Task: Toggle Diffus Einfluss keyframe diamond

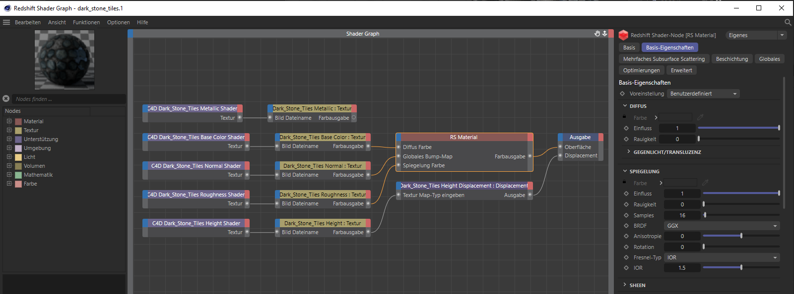Action: [626, 128]
